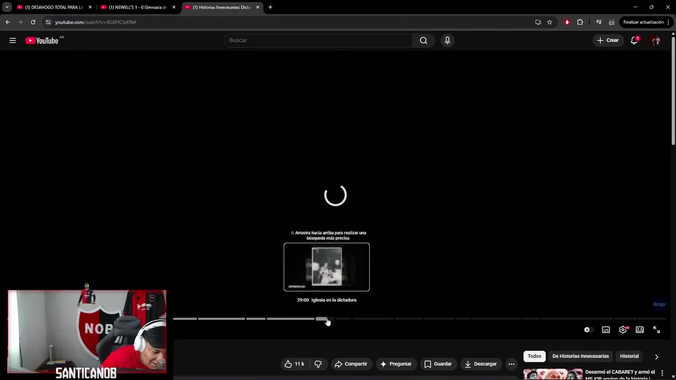Viewport: 676px width, 380px height.
Task: Click the seek preview thumbnail
Action: 326,267
